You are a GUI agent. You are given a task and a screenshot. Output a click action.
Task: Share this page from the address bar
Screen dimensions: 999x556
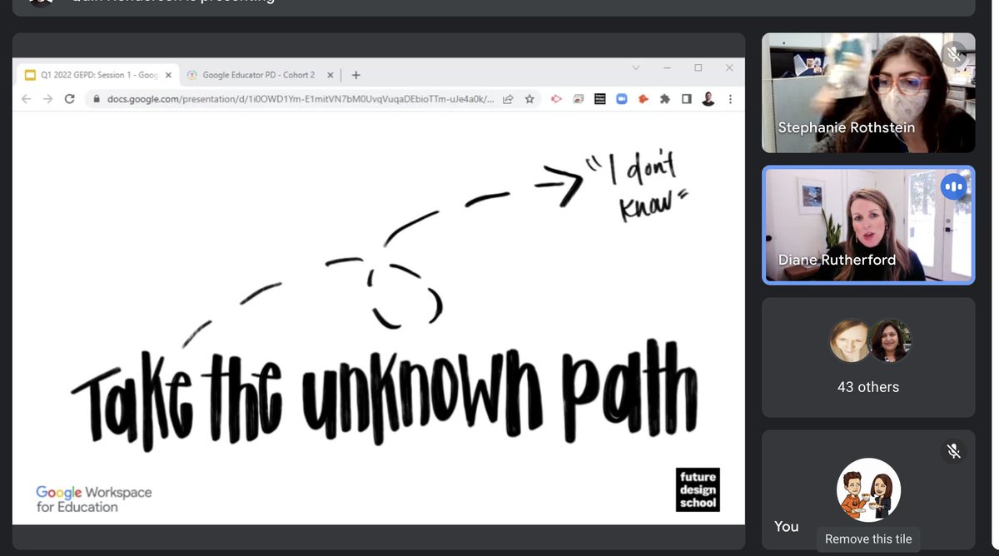click(508, 99)
